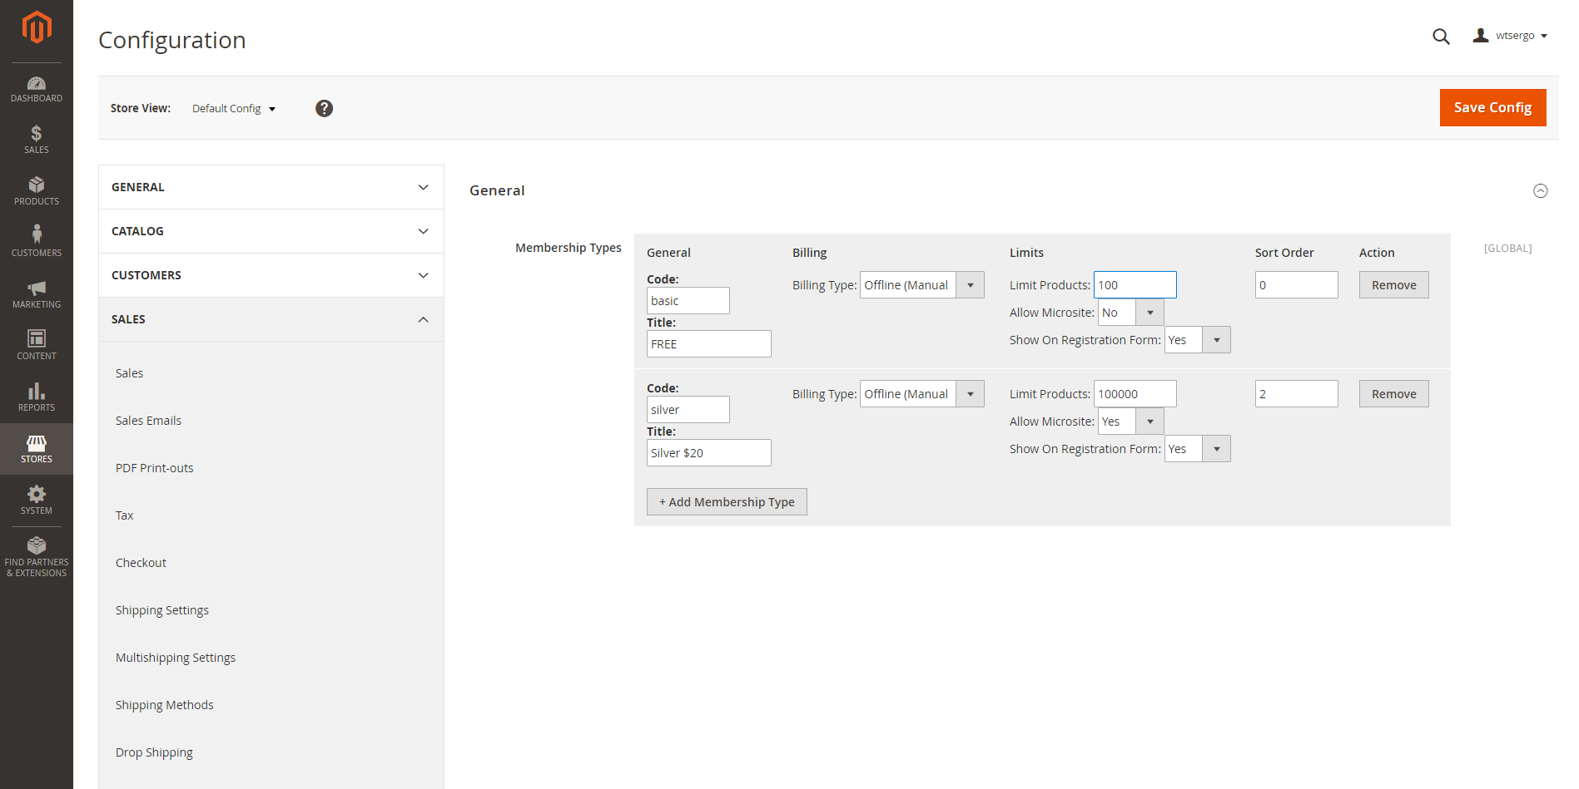The width and height of the screenshot is (1579, 789).
Task: Open Show On Registration Form dropdown for basic
Action: tap(1197, 340)
